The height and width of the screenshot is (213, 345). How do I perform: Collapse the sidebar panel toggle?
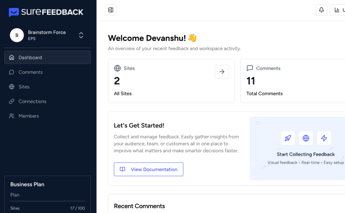(111, 10)
